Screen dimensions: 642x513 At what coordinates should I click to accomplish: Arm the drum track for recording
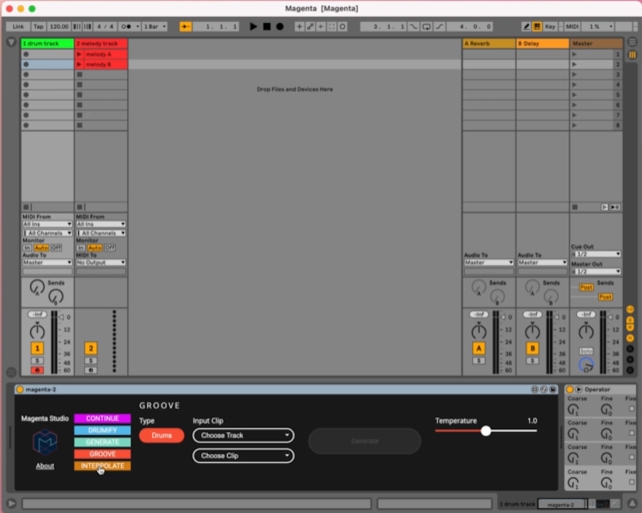click(x=37, y=370)
